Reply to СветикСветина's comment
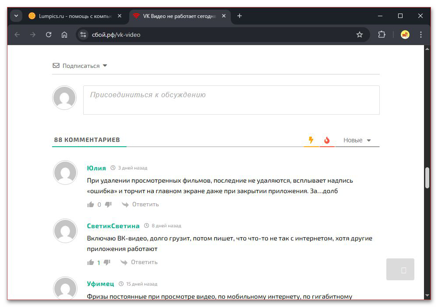 144,262
